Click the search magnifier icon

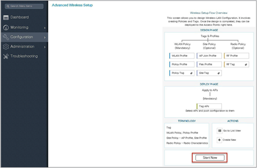click(x=8, y=6)
